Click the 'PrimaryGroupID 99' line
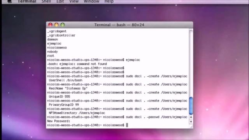The width and height of the screenshot is (249, 140). coord(64,105)
